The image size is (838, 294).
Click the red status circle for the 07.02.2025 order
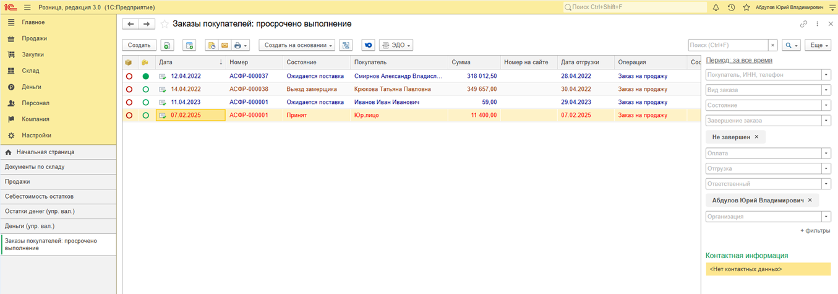(x=129, y=115)
